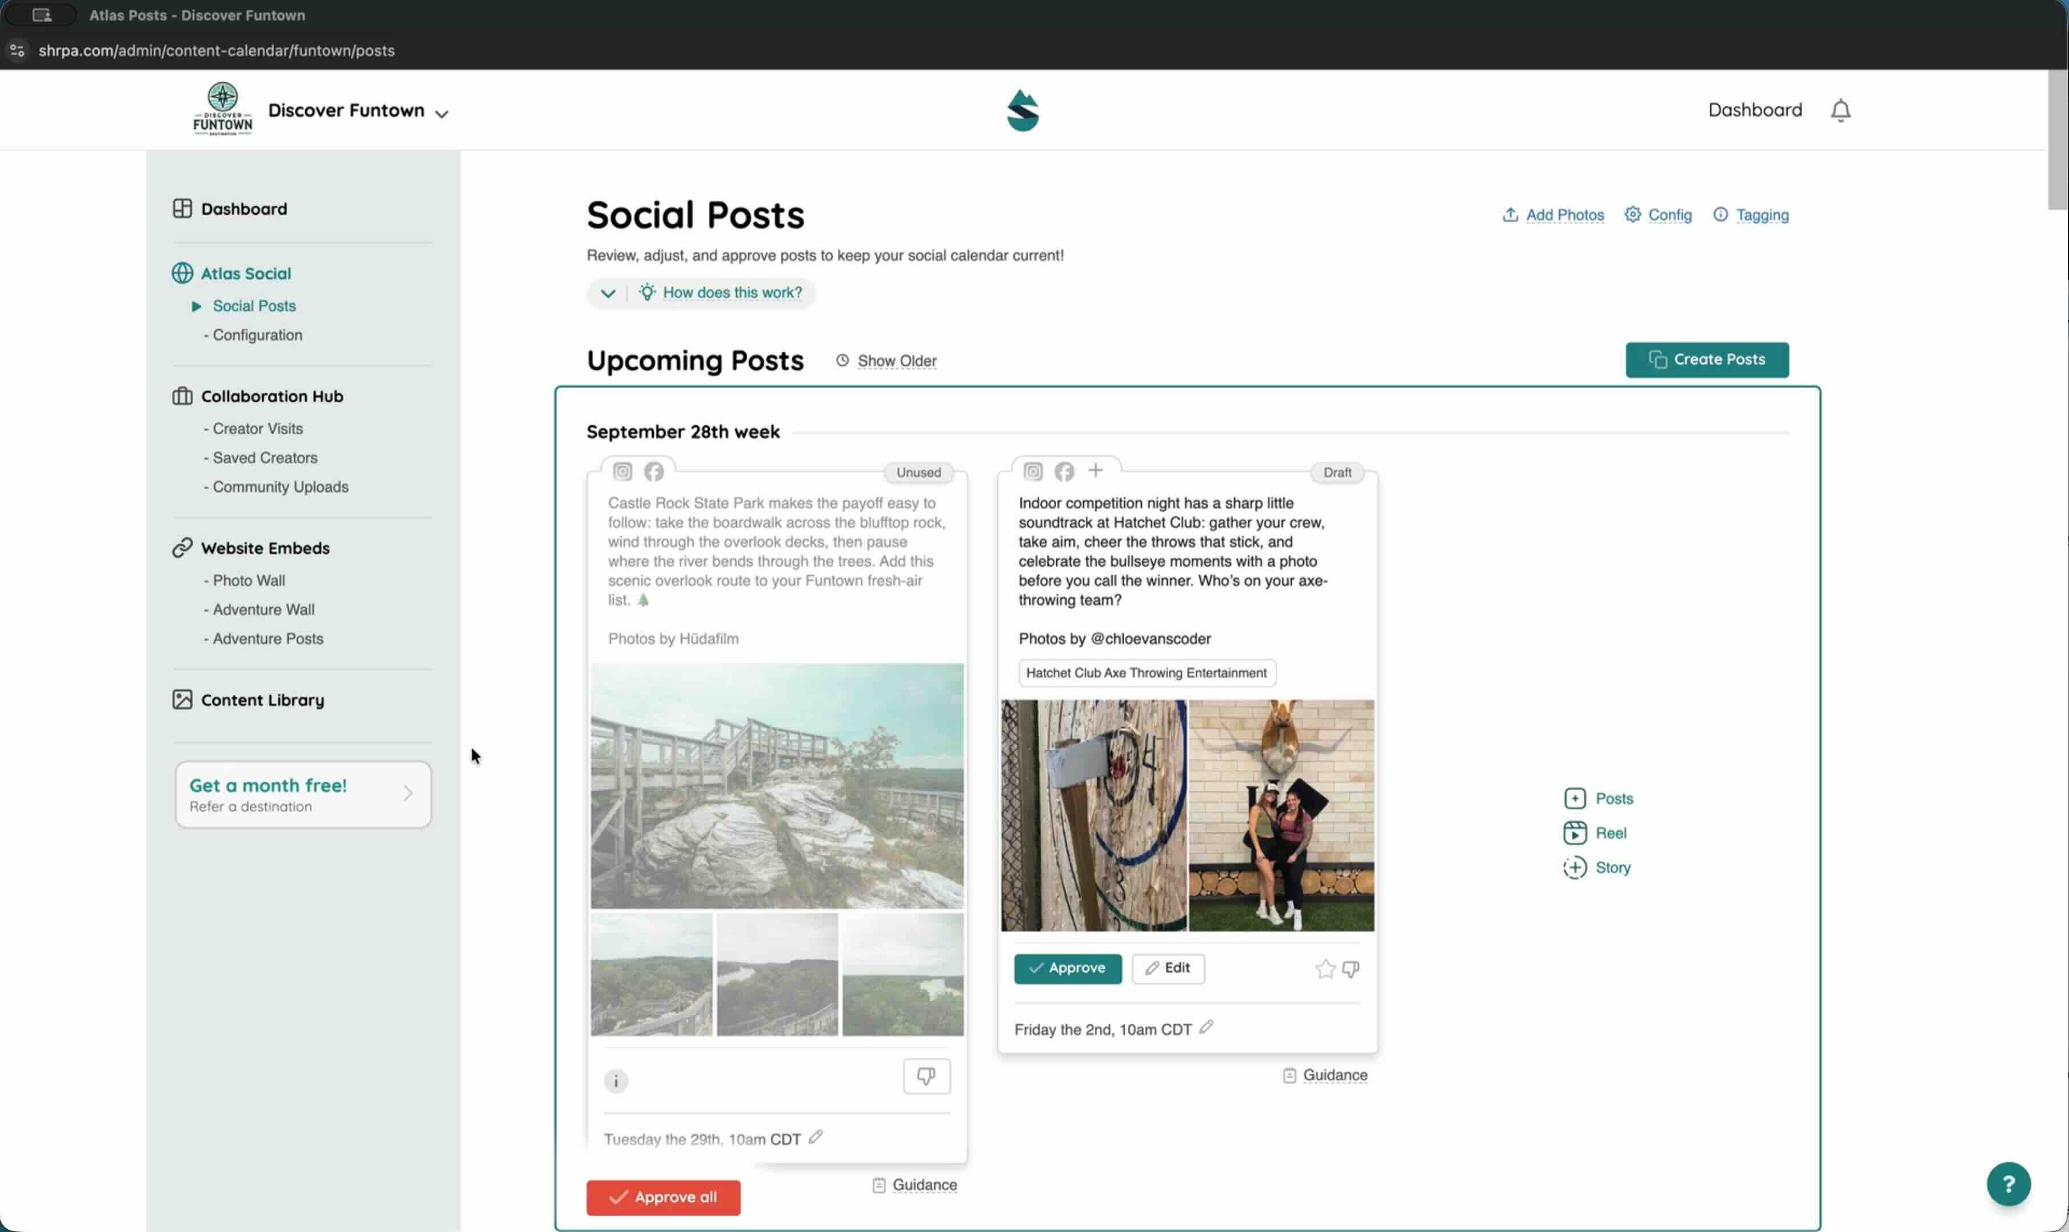Thumbs down the Castle Rock post

(926, 1077)
